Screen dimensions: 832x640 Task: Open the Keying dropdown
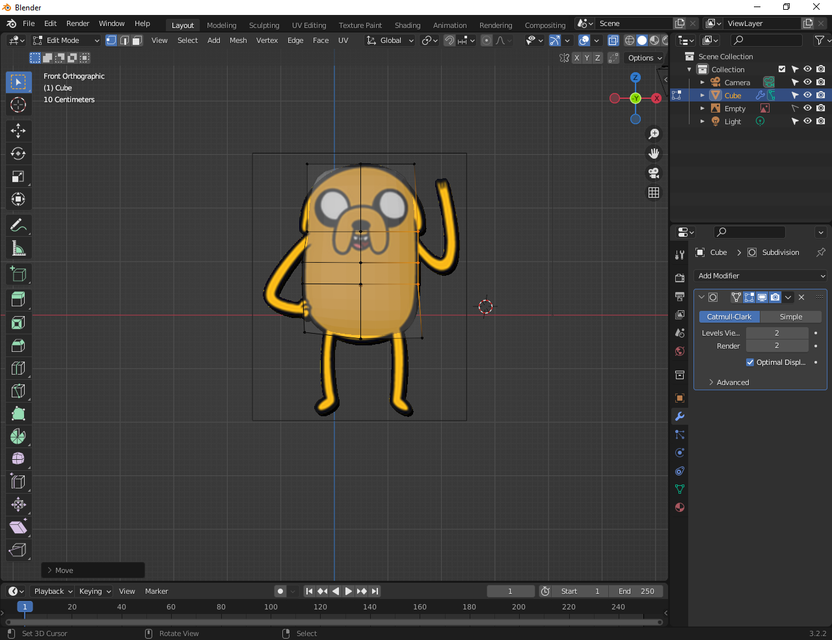pos(95,591)
